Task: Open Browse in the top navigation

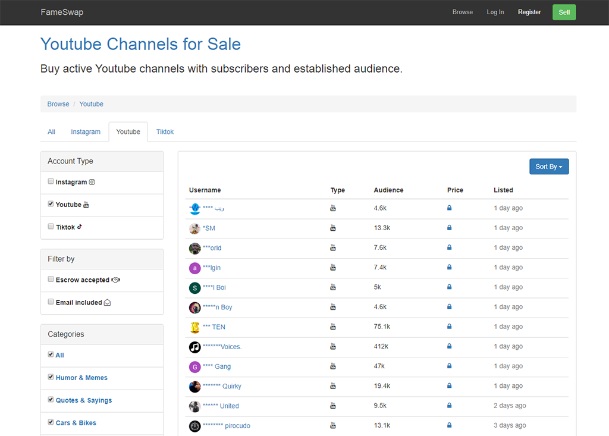Action: click(463, 12)
